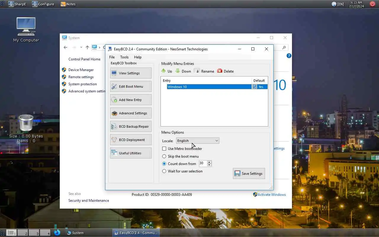The image size is (379, 237).
Task: Open the File menu in EasyBCD
Action: click(112, 57)
